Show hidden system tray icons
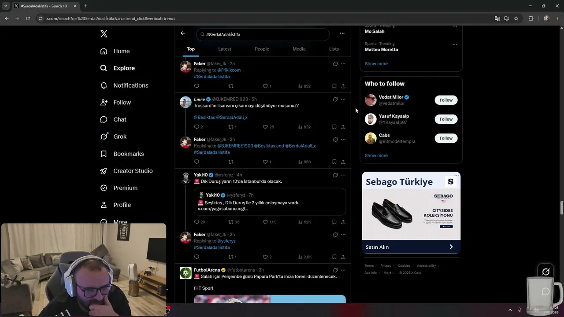This screenshot has height=317, width=564. (510, 310)
